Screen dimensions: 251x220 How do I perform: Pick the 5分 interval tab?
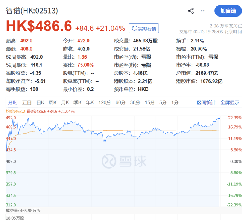[x=163, y=102]
